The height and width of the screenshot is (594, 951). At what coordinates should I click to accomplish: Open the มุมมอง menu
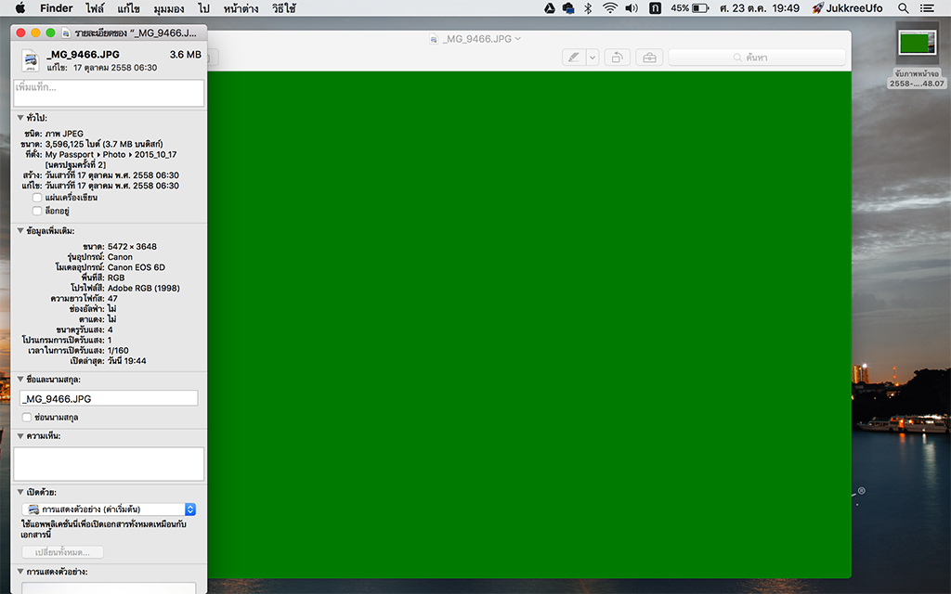point(169,7)
